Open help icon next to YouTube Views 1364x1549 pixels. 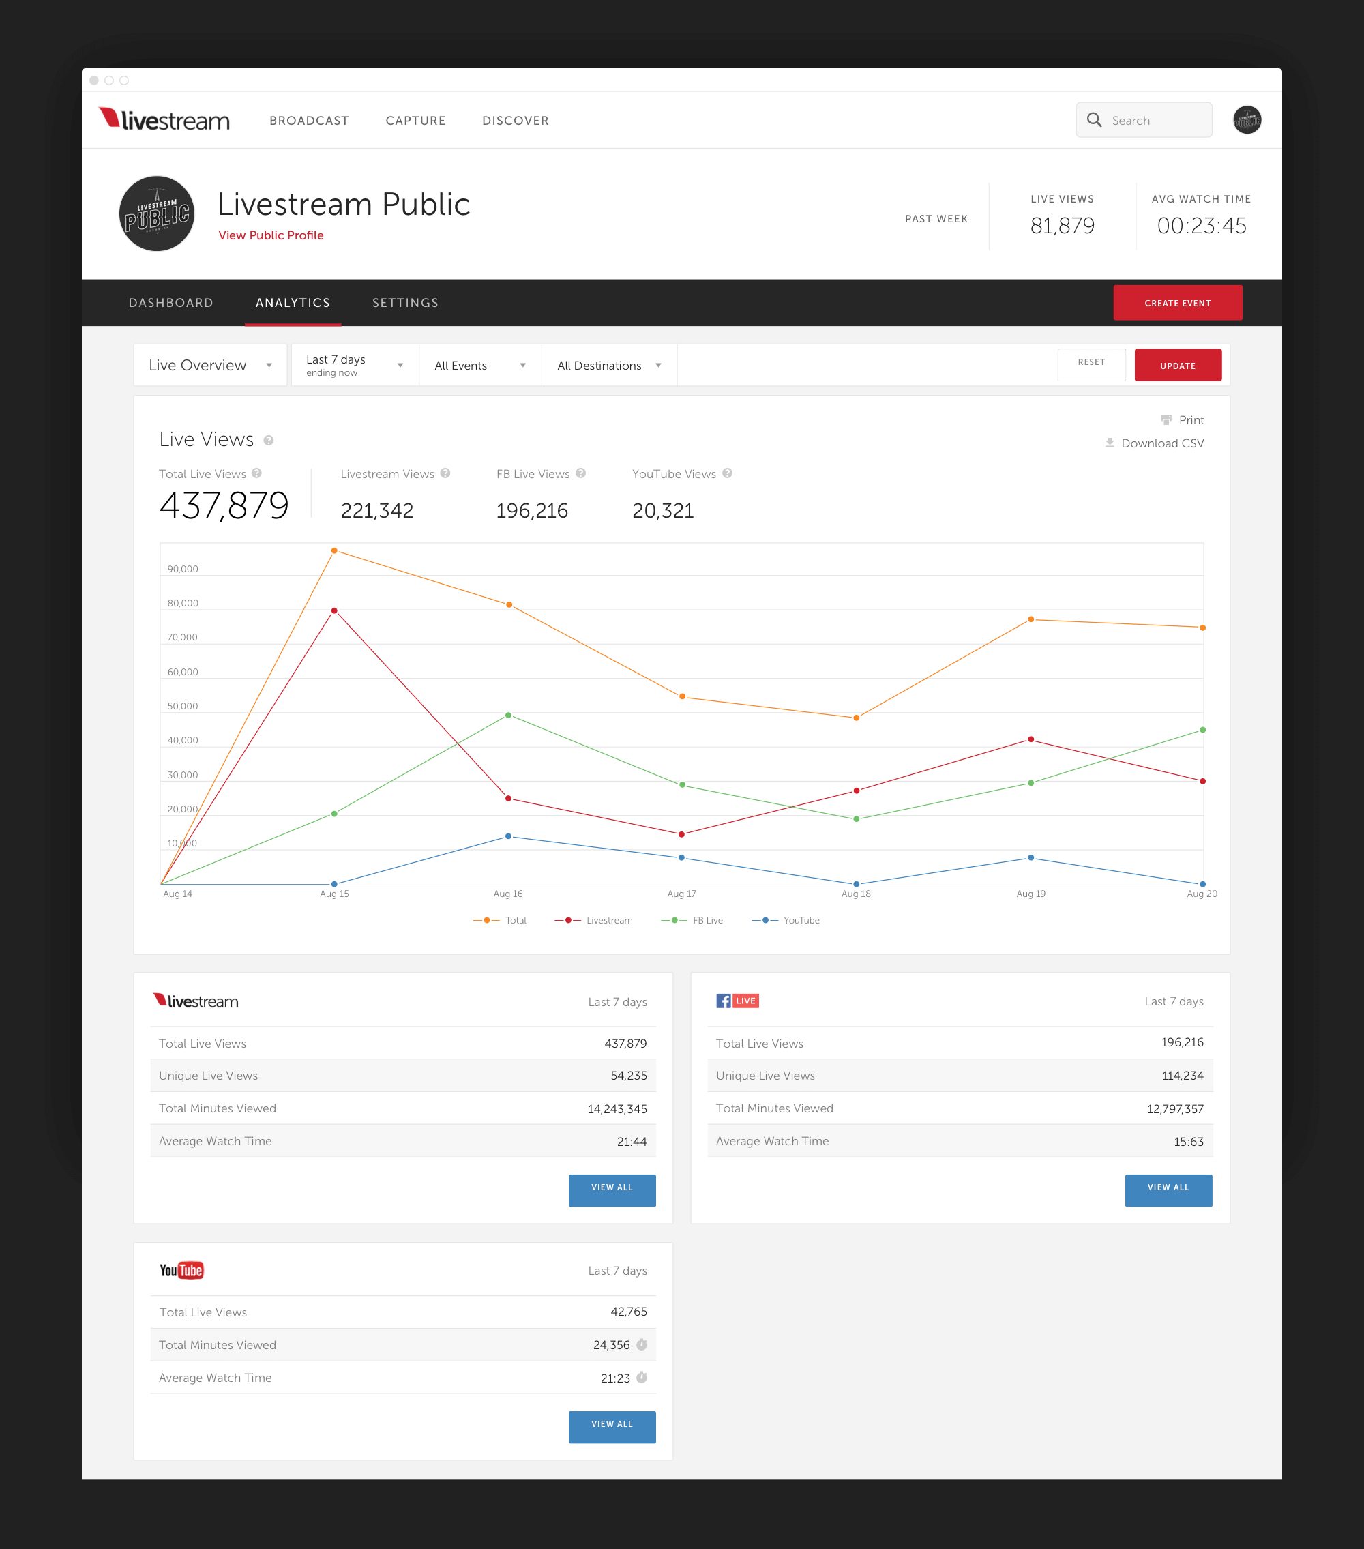tap(728, 473)
